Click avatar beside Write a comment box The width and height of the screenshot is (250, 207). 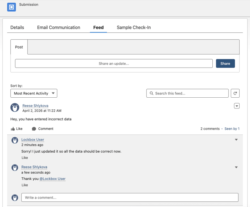tap(15, 198)
